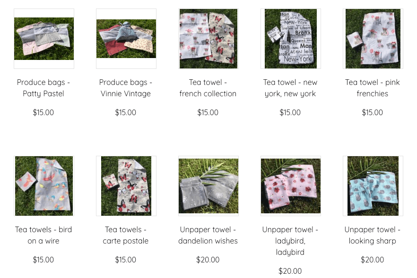Click the Produce bags - Vinnie Vintage title
The height and width of the screenshot is (278, 417).
[x=126, y=88]
